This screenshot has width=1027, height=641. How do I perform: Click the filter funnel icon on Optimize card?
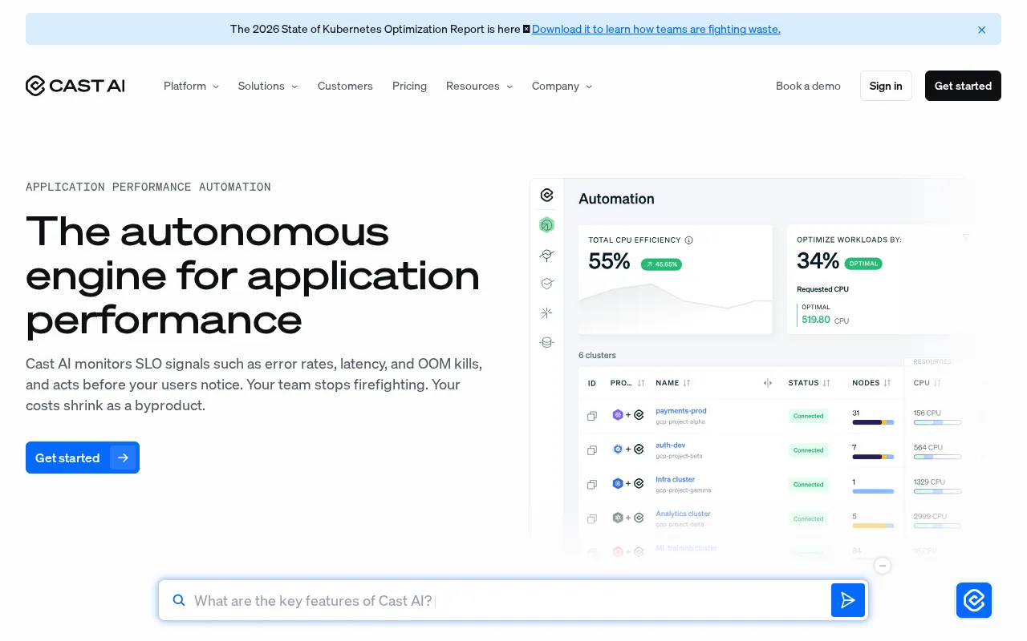pos(966,237)
